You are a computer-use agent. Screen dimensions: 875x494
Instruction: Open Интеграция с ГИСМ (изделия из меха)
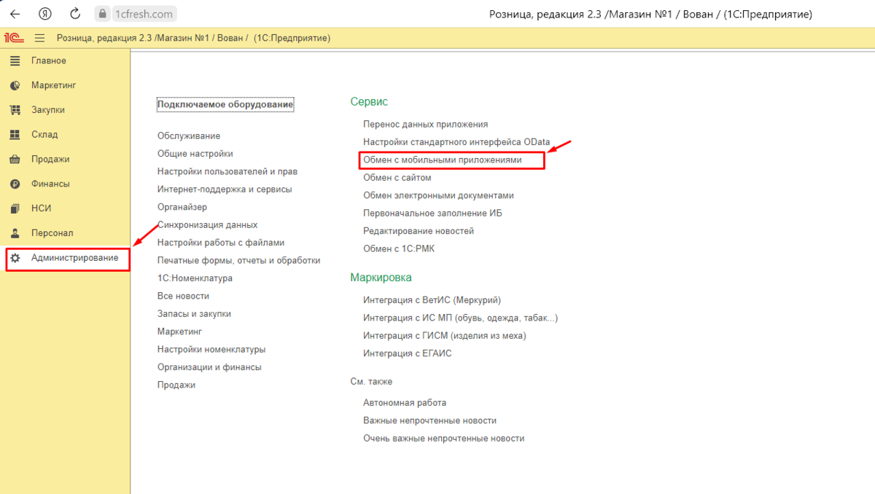[x=445, y=336]
